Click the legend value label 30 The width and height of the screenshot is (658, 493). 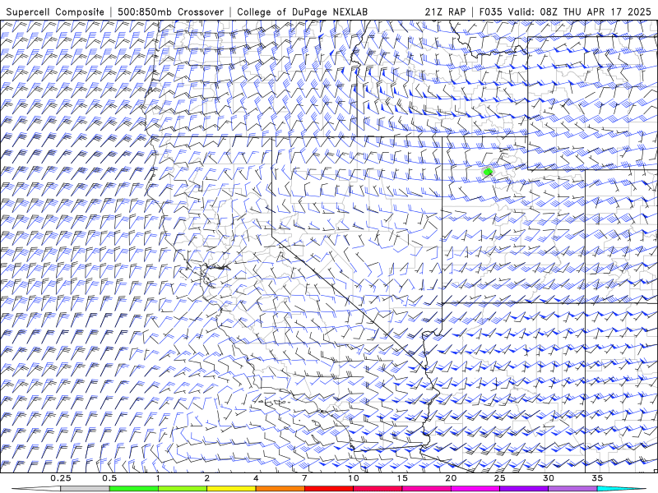pyautogui.click(x=548, y=478)
